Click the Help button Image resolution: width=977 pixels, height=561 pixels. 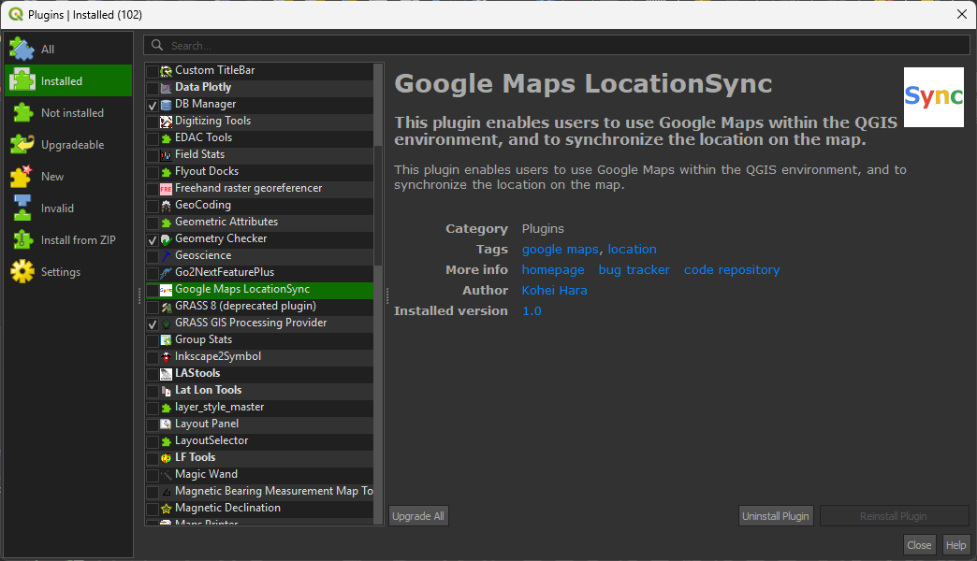click(955, 545)
